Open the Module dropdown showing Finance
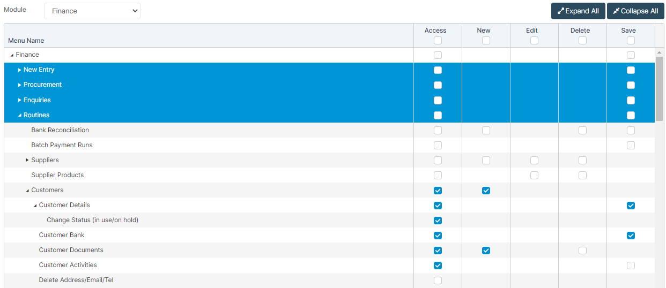 pos(92,11)
